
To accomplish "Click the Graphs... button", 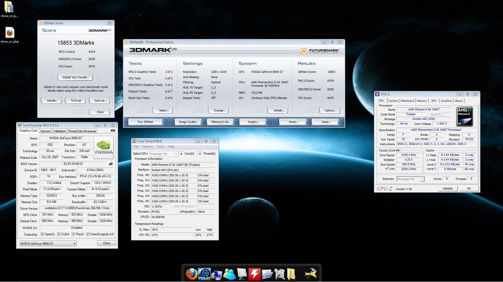I will [x=253, y=122].
